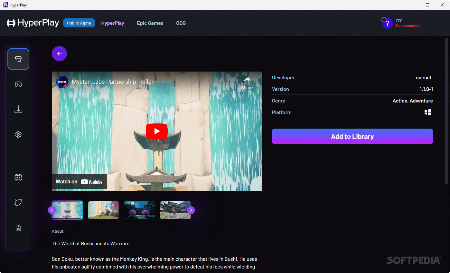Click the YouTube Share arrow
450x273 pixels.
[247, 83]
